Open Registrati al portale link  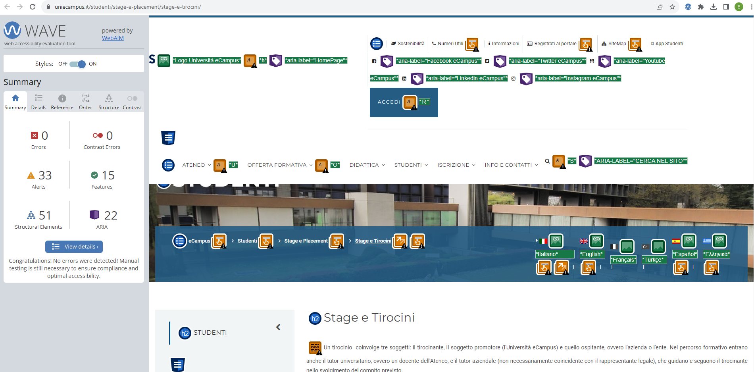(552, 44)
